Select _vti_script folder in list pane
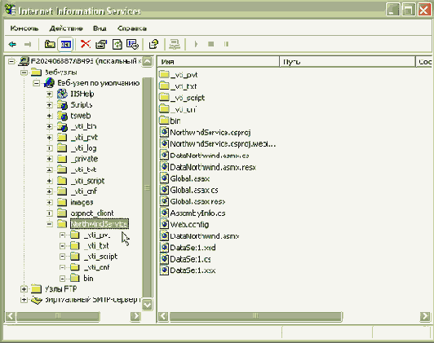This screenshot has width=434, height=343. (x=188, y=98)
